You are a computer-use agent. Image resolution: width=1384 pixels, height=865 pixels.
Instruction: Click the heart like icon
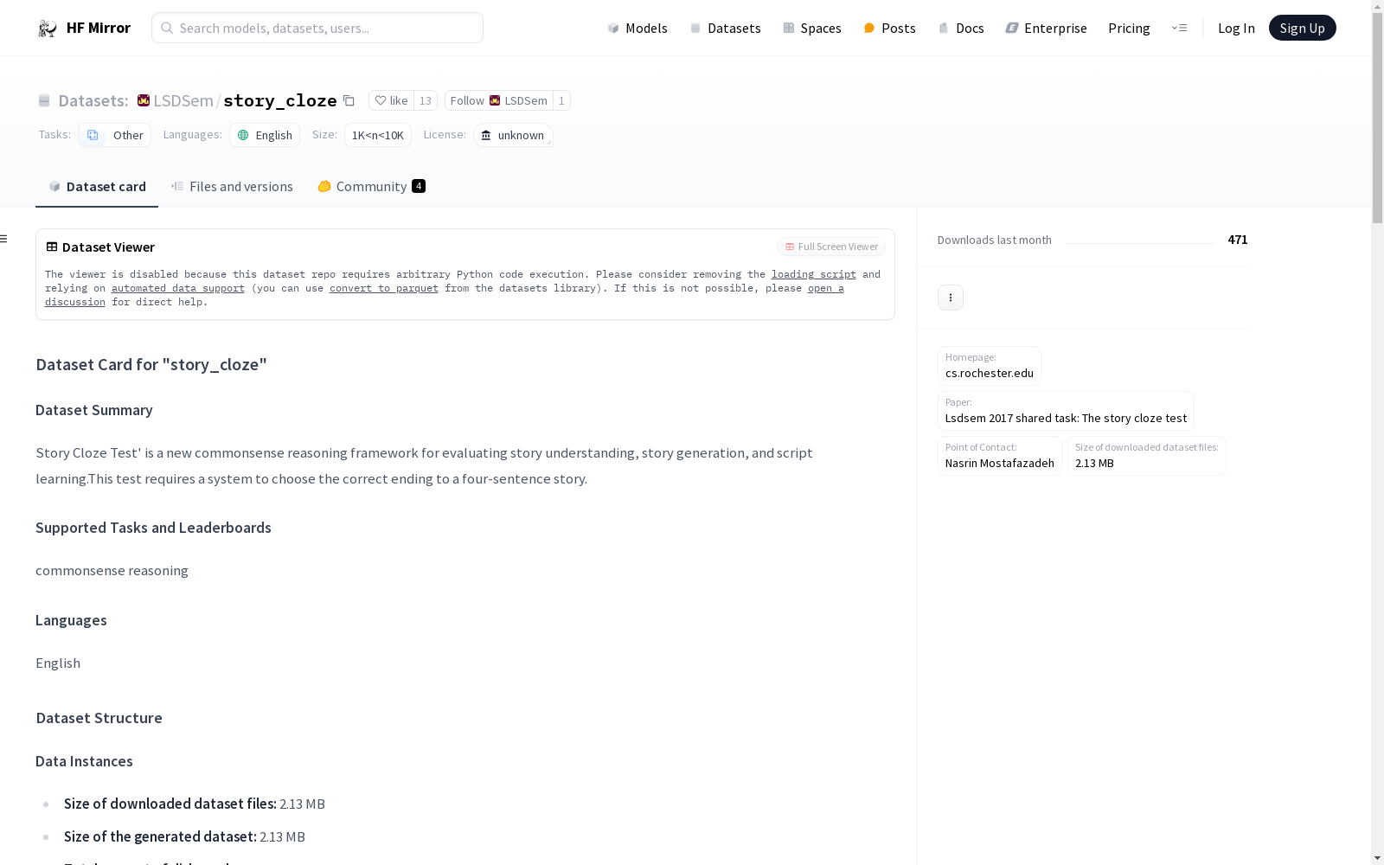pos(381,100)
